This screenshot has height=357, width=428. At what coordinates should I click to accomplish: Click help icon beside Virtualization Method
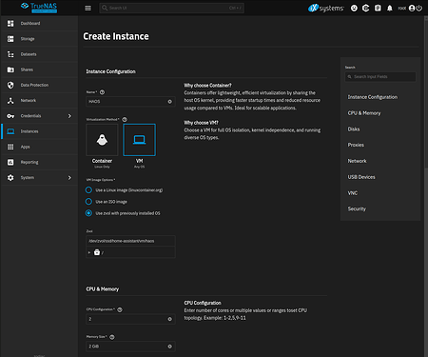tap(125, 120)
